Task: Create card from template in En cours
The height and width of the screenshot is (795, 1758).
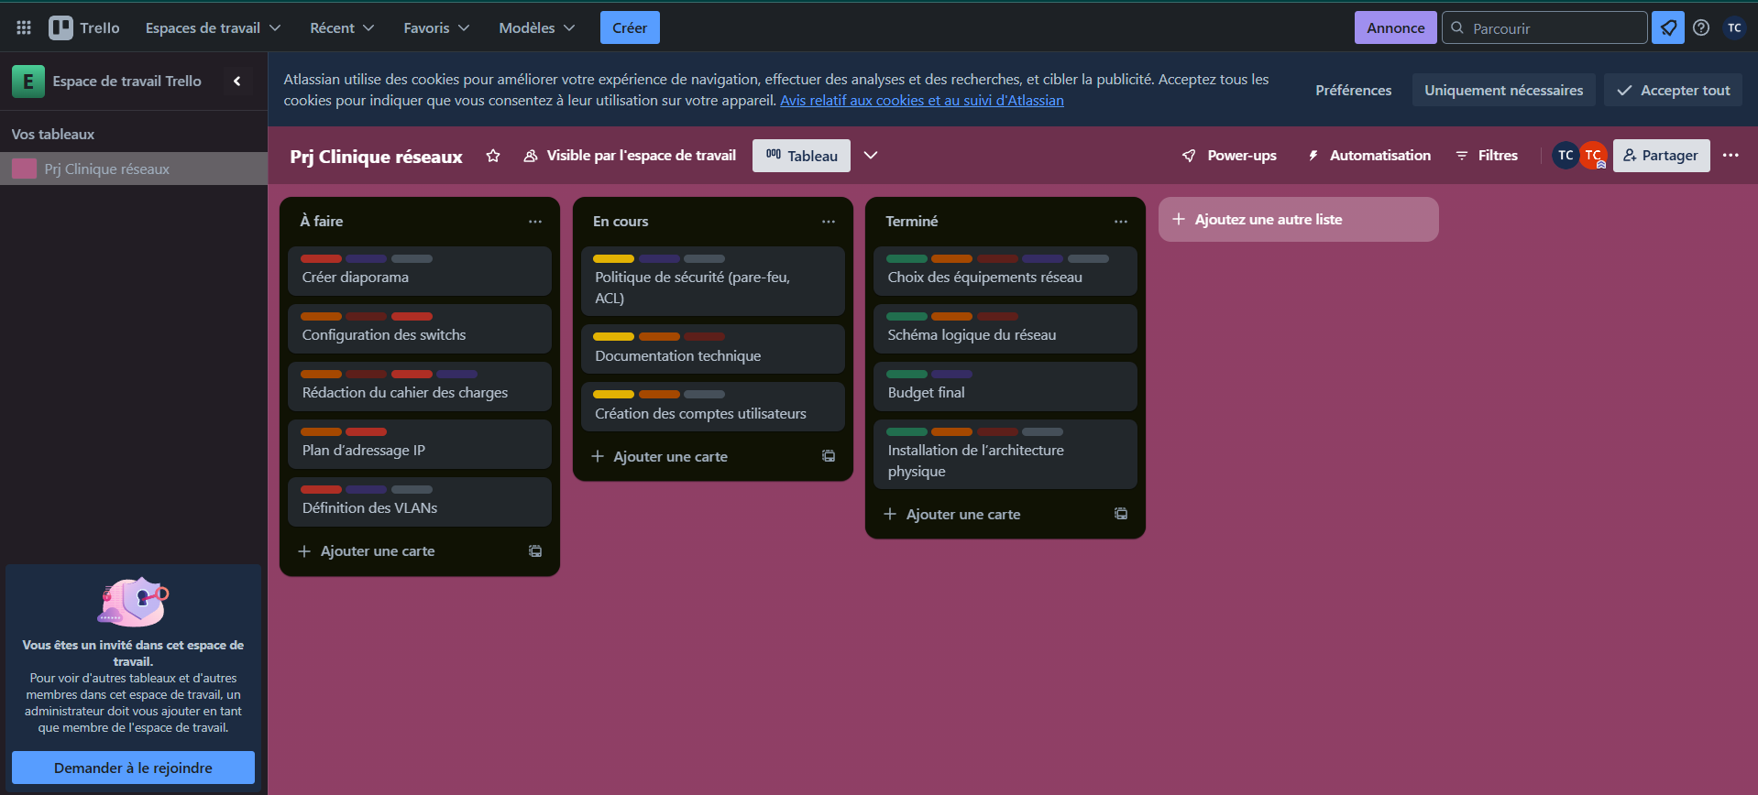Action: coord(829,456)
